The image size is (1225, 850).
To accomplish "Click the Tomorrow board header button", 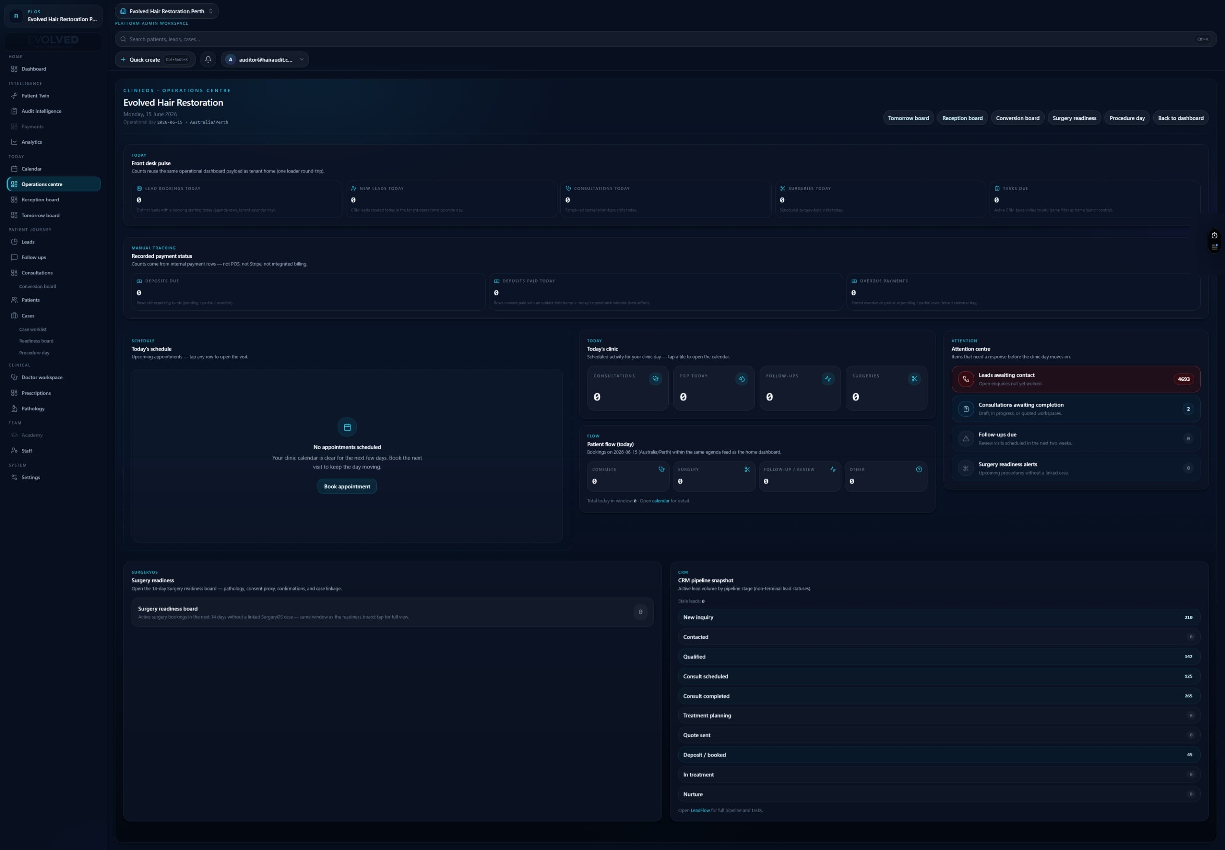I will (x=909, y=118).
